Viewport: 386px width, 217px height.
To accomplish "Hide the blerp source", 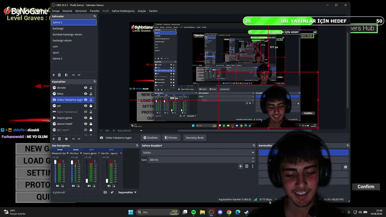I will [86, 94].
